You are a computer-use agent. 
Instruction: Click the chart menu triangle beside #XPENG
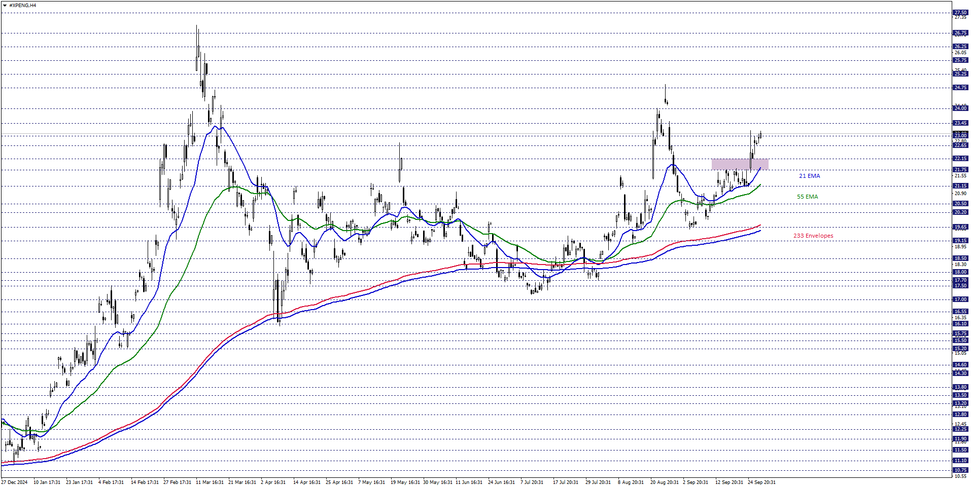click(x=5, y=6)
